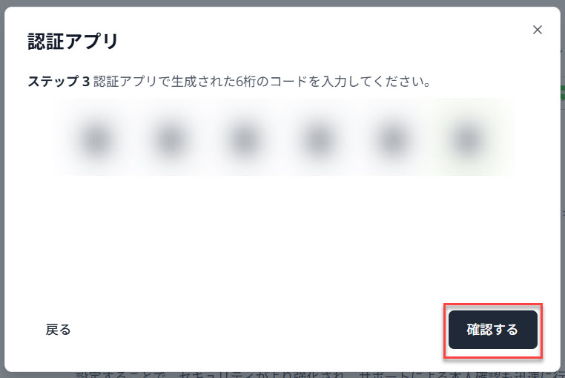565x378 pixels.
Task: Click the bold ステップ 3 label
Action: coord(59,81)
